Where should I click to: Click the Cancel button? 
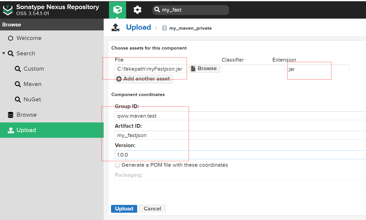point(152,209)
